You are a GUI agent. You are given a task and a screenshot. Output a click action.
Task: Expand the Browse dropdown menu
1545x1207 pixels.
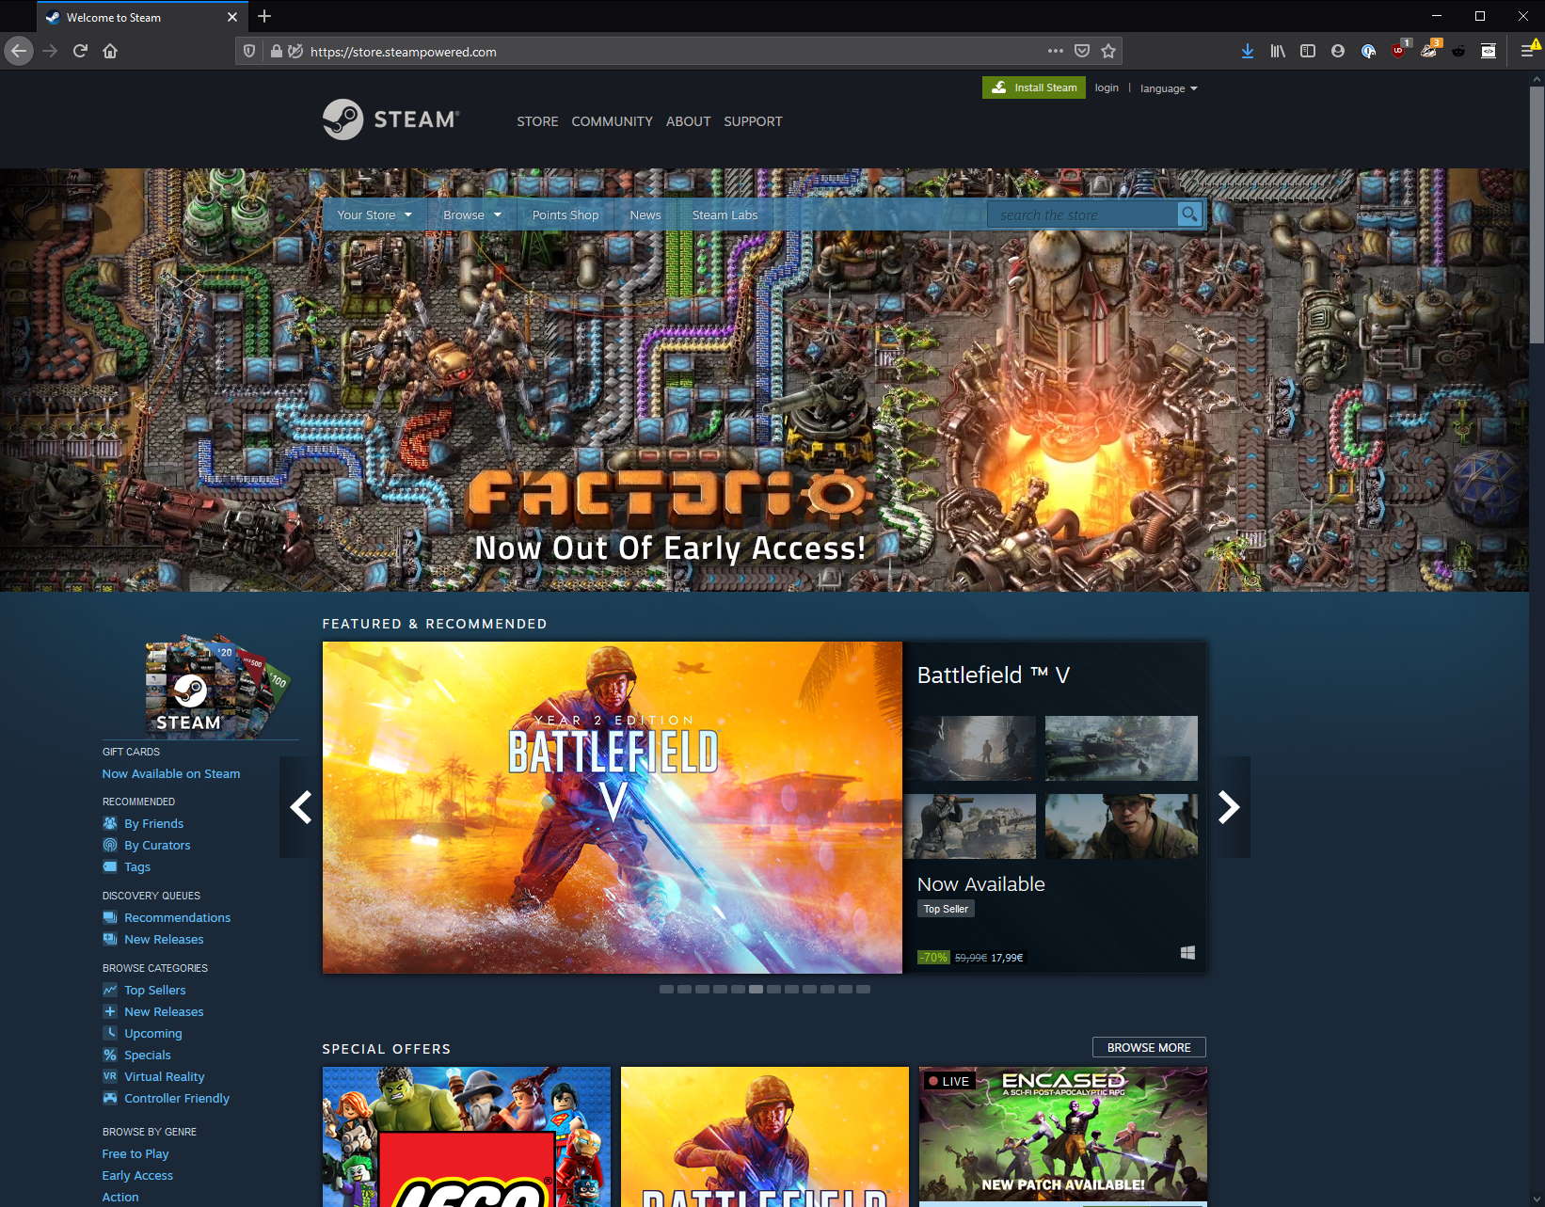(x=471, y=215)
